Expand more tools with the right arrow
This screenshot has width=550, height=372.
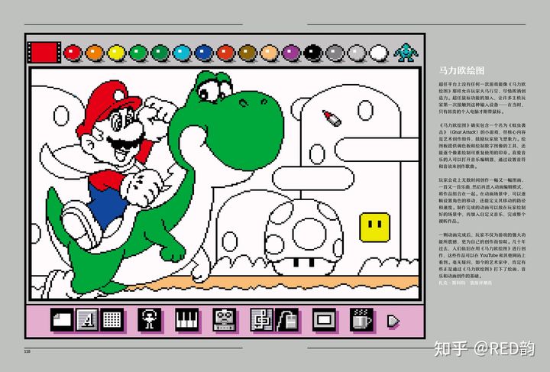(x=393, y=321)
